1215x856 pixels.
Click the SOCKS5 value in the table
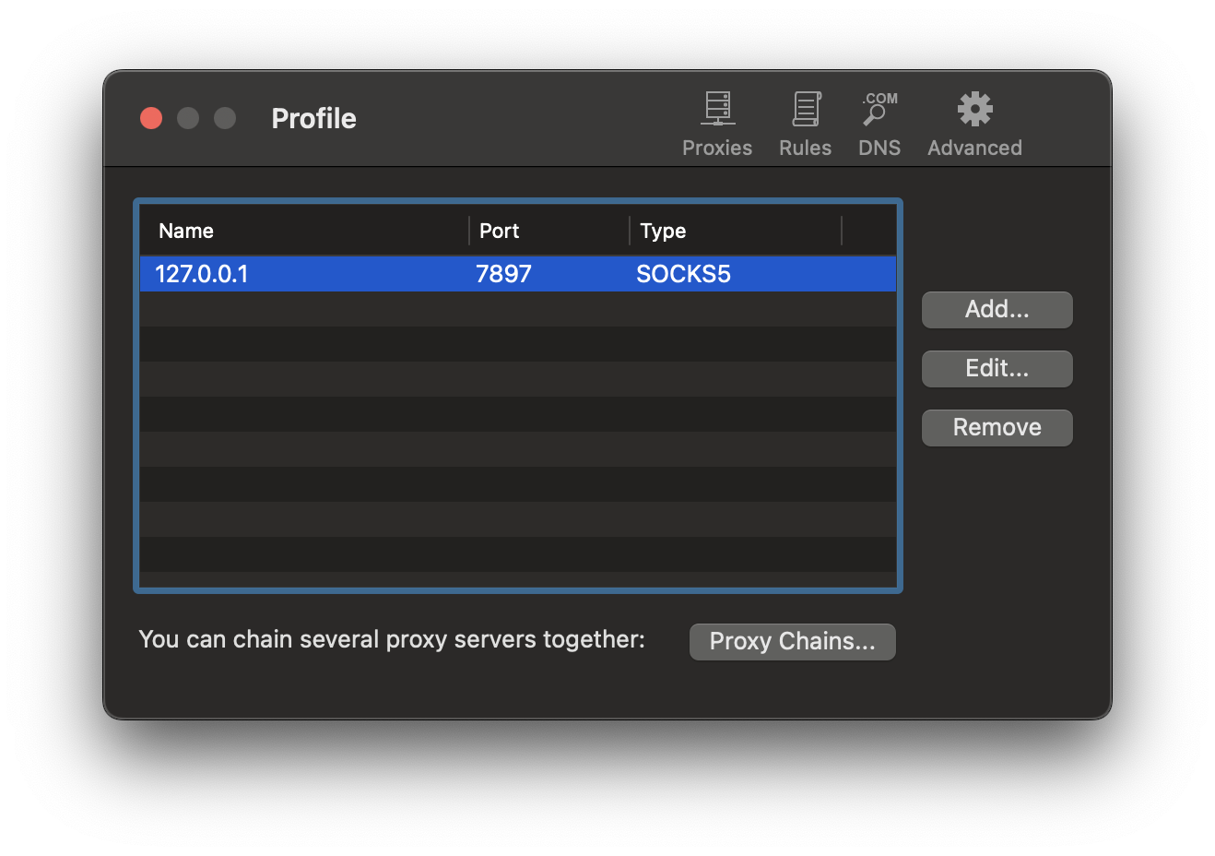tap(683, 273)
